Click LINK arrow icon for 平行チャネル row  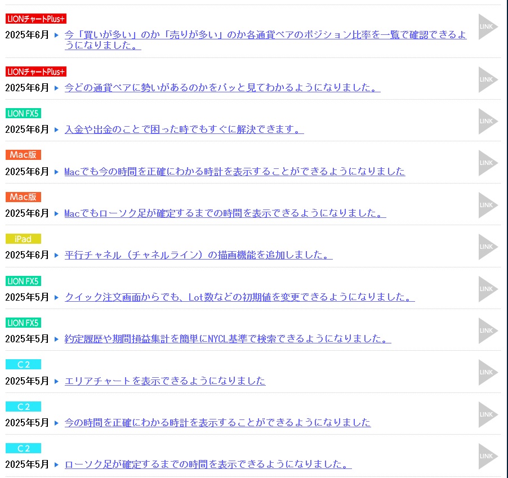pos(488,247)
